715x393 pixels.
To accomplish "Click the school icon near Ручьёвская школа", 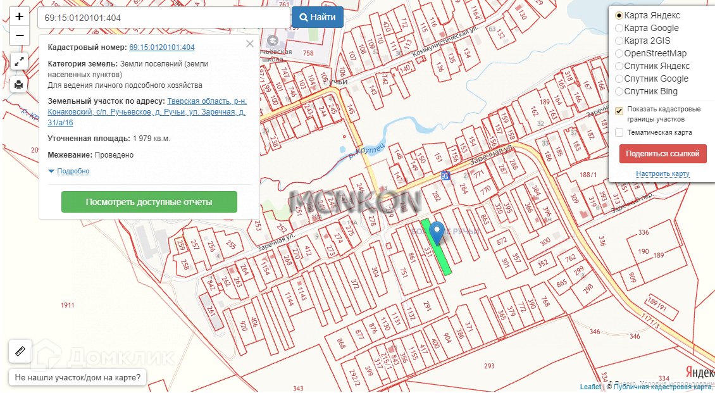I will tap(272, 41).
